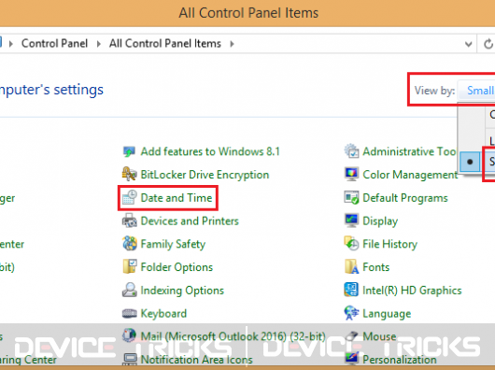Open Family Safety link
This screenshot has height=370, width=495.
(x=173, y=244)
